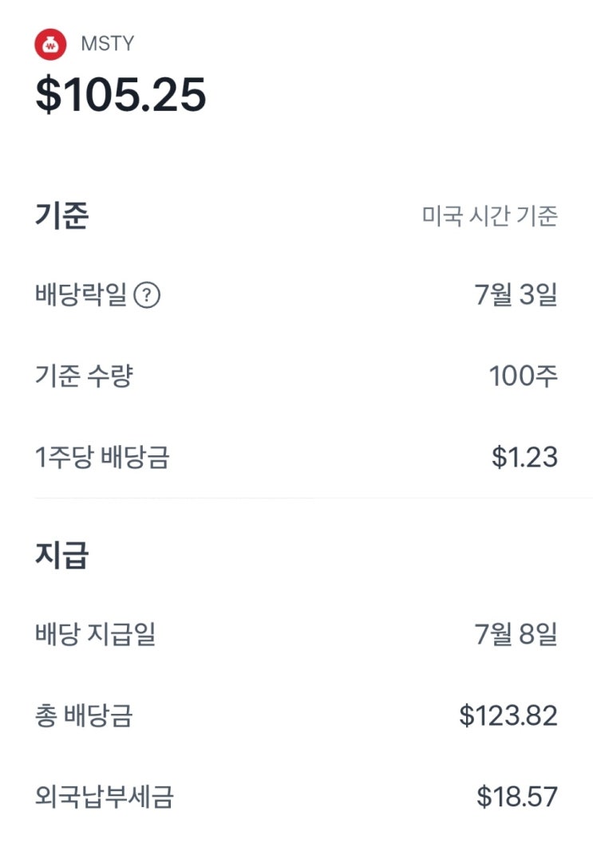This screenshot has height=851, width=593.
Task: Select the MSTY ticker label
Action: point(107,44)
